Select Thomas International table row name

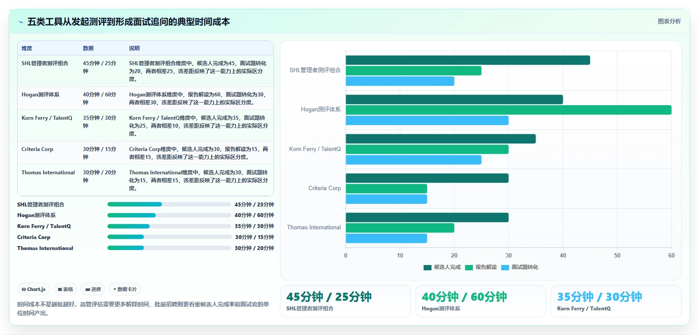click(x=48, y=173)
